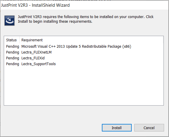Click the Requirement column header

[x=32, y=40]
